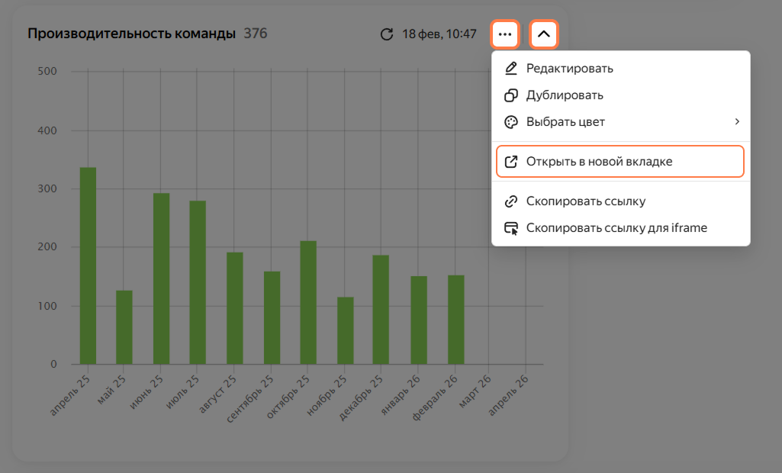Click the iframe link icon in the menu

[511, 228]
